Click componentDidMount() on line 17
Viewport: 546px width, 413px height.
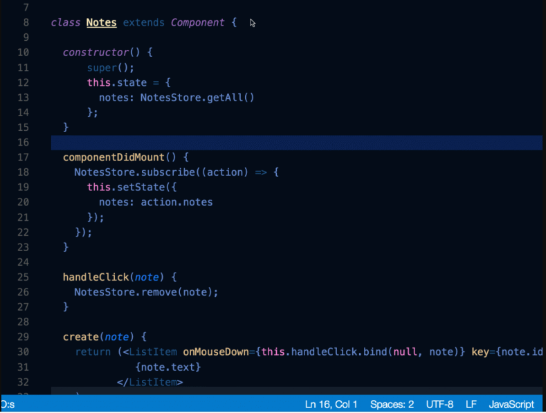(120, 158)
